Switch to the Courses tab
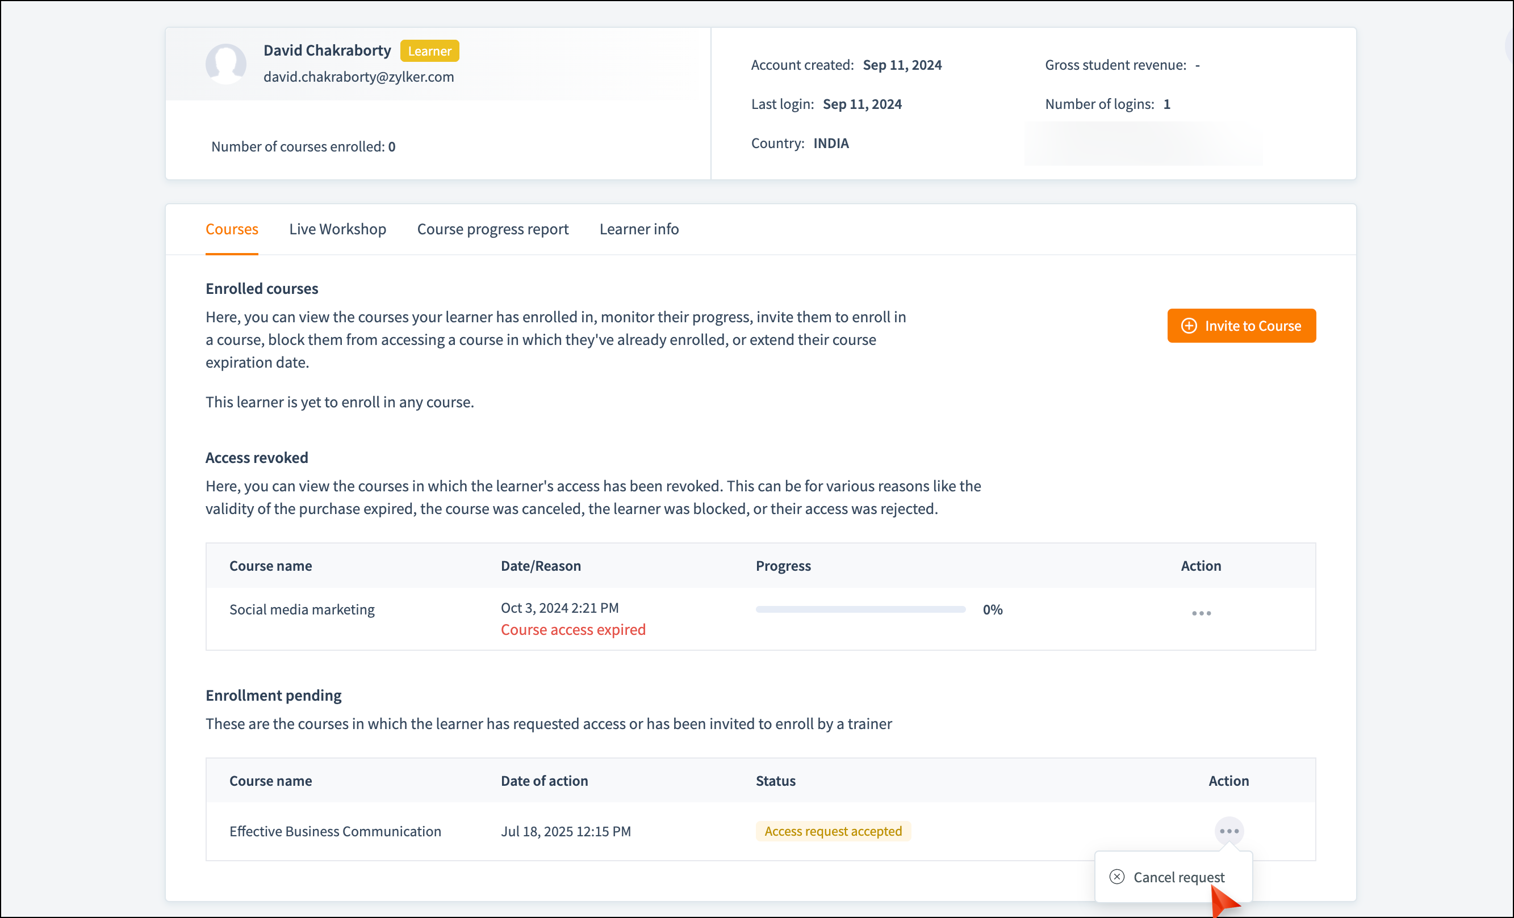 pos(232,229)
